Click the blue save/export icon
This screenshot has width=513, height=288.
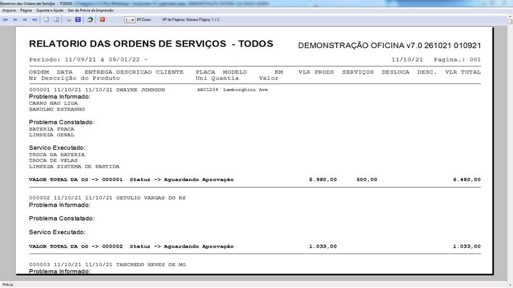click(x=78, y=20)
